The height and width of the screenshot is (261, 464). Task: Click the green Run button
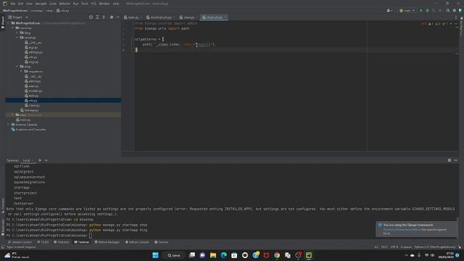(x=421, y=10)
